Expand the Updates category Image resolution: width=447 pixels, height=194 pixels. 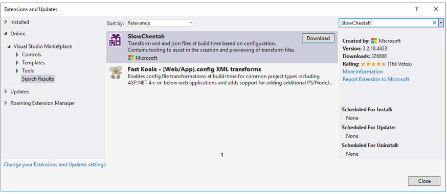tap(6, 91)
